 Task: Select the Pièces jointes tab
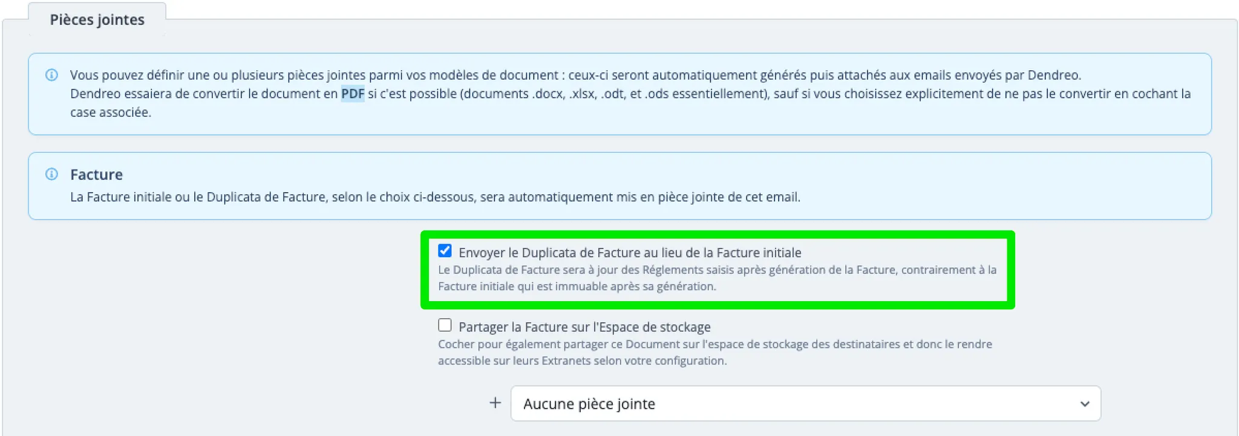[x=97, y=19]
